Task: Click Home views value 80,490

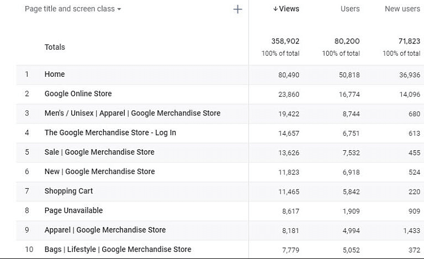Action: coord(289,75)
